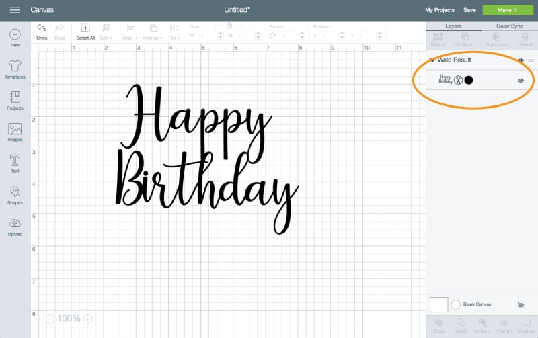Click the Undo arrow
This screenshot has height=338, width=538.
point(42,28)
